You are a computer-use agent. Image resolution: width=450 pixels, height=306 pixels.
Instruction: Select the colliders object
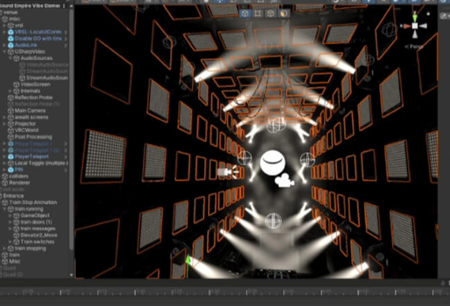(x=19, y=176)
